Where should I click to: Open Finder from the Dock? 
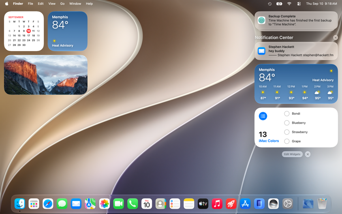(x=20, y=204)
